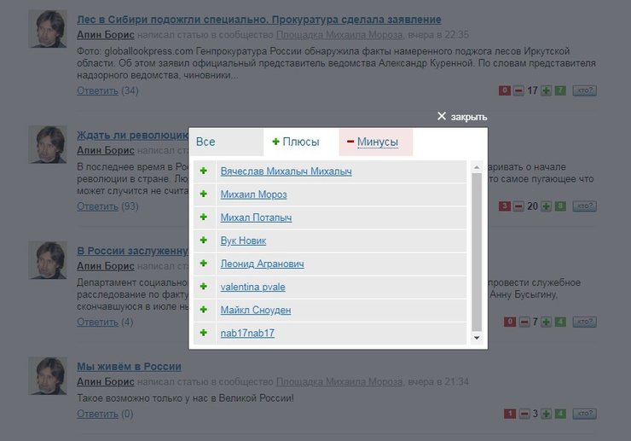The image size is (631, 441).
Task: Open profile link Михаил Мороз
Action: tap(253, 194)
